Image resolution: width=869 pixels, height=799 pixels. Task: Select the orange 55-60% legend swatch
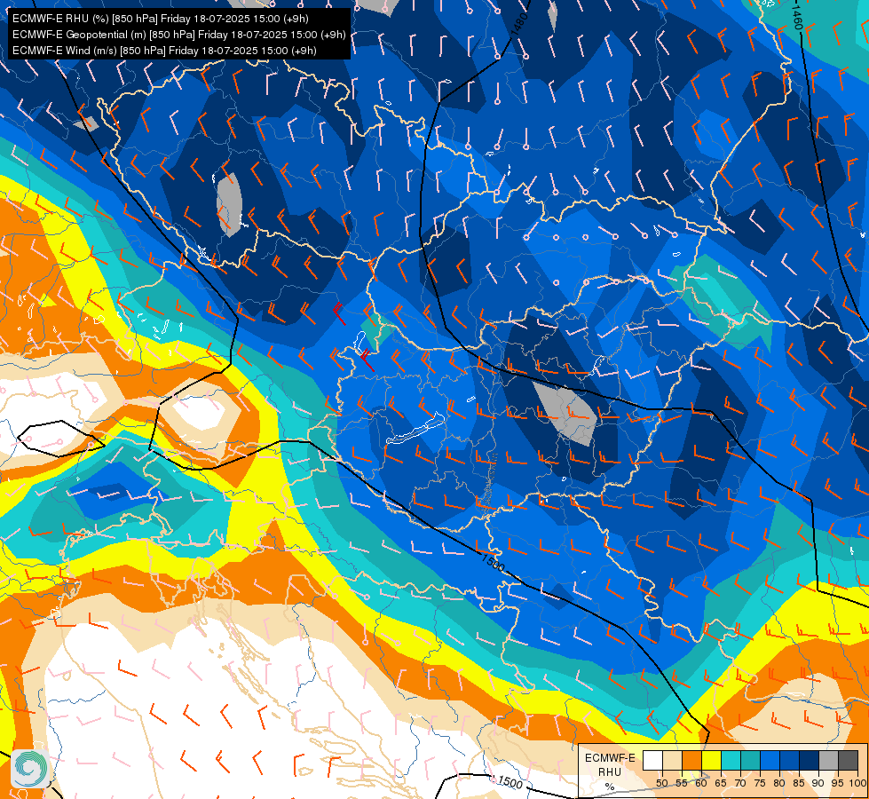[x=691, y=760]
